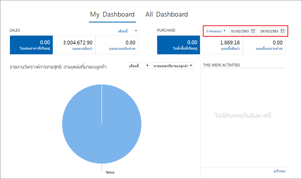Open the ยอดซื้อสินค้า 1,869.16 tile
This screenshot has height=179, width=302.
(221, 45)
